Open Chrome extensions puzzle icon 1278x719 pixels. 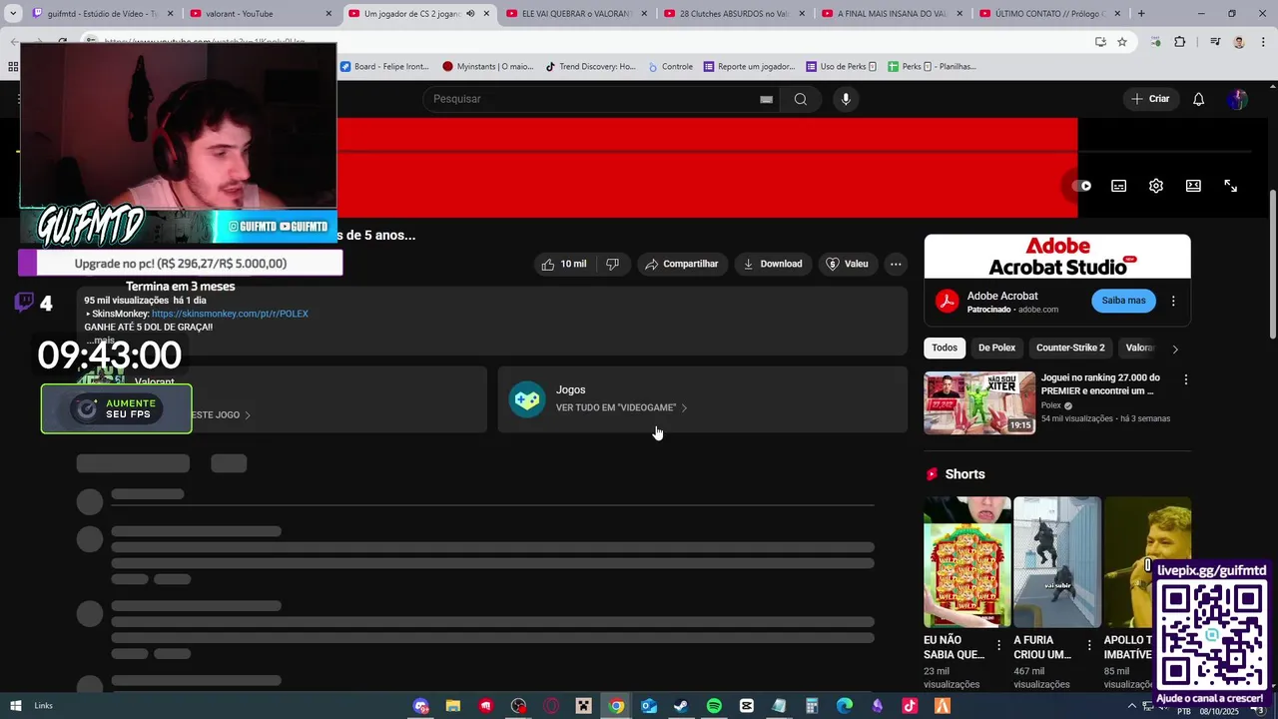tap(1179, 42)
